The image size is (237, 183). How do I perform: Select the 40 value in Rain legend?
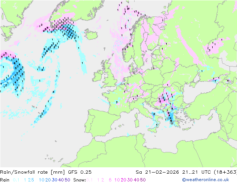[61, 180]
